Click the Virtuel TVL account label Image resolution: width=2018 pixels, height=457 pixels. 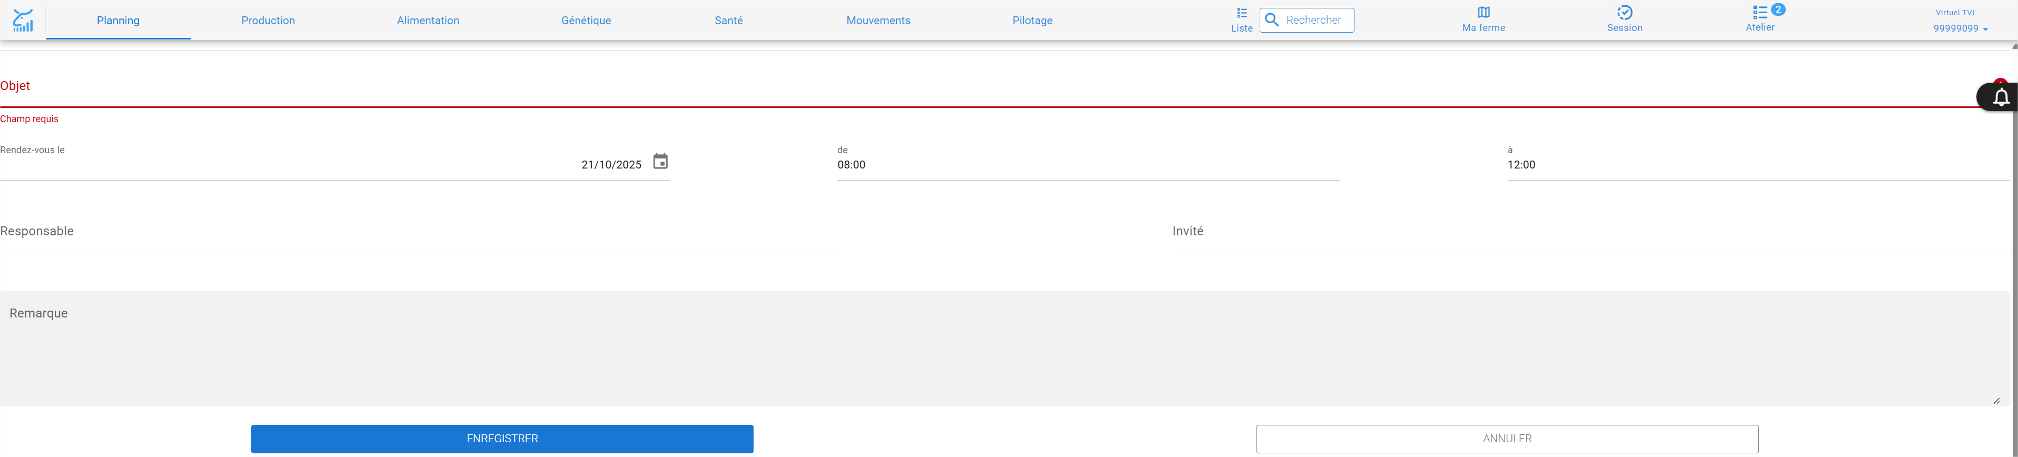click(1955, 13)
